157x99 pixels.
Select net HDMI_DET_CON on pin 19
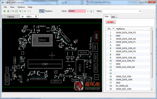click(124, 89)
